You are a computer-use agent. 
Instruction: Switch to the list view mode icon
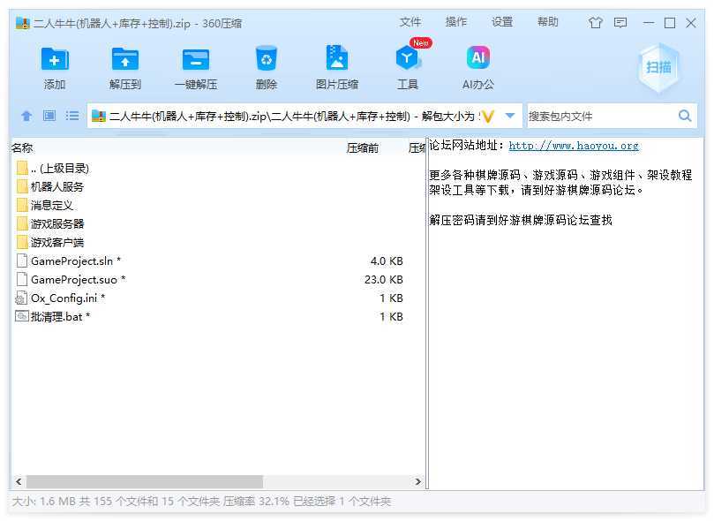click(x=72, y=116)
